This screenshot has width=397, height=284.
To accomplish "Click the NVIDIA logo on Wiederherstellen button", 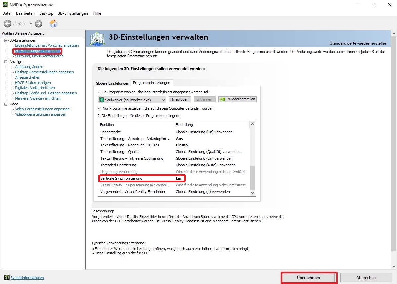I will [x=223, y=99].
